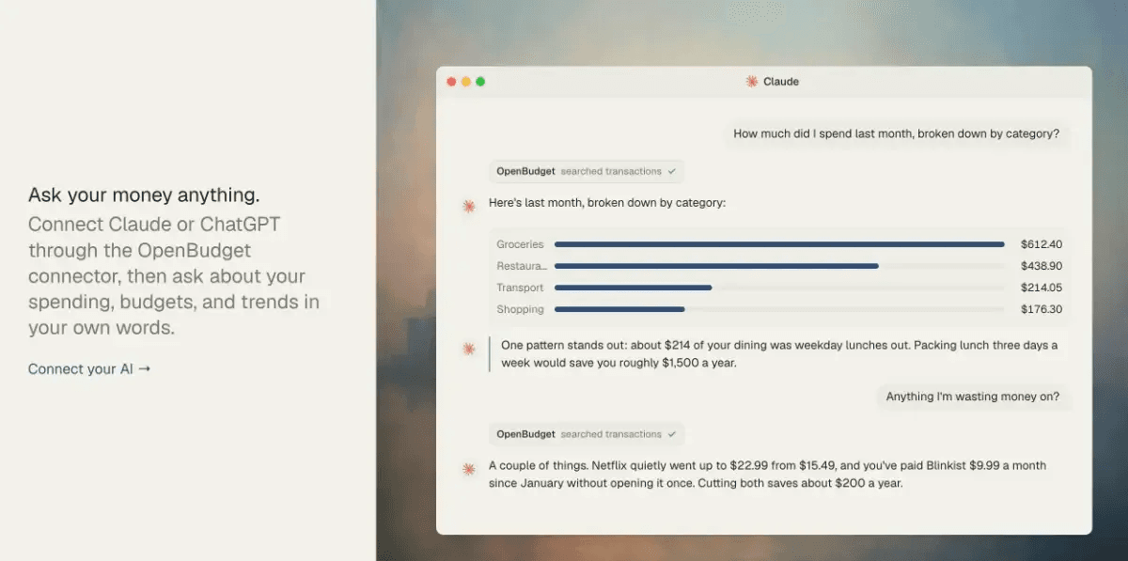The image size is (1128, 561).
Task: Click Claude spark icon beside category breakdown reply
Action: point(468,206)
